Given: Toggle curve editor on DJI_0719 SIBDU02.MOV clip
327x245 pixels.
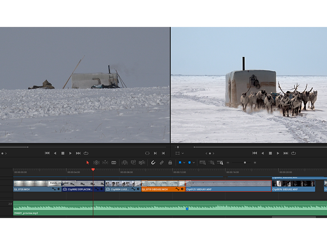Looking at the screenshot, I should point(177,189).
